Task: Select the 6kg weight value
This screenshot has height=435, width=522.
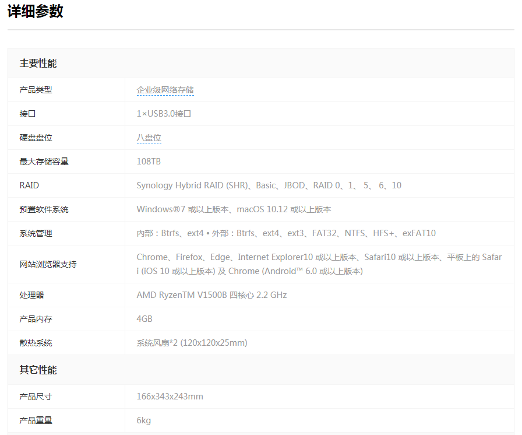Action: 143,420
